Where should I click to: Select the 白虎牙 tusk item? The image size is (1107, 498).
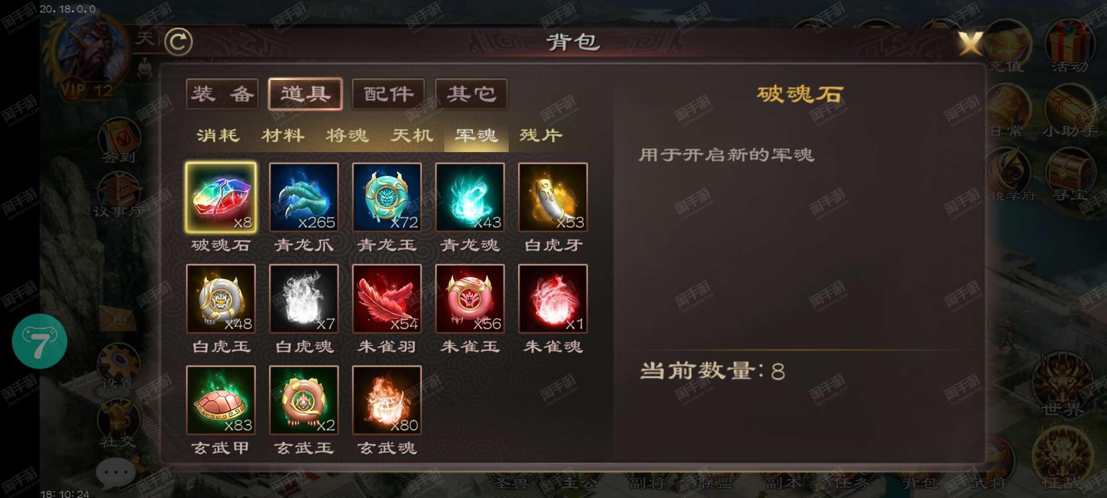coord(553,197)
